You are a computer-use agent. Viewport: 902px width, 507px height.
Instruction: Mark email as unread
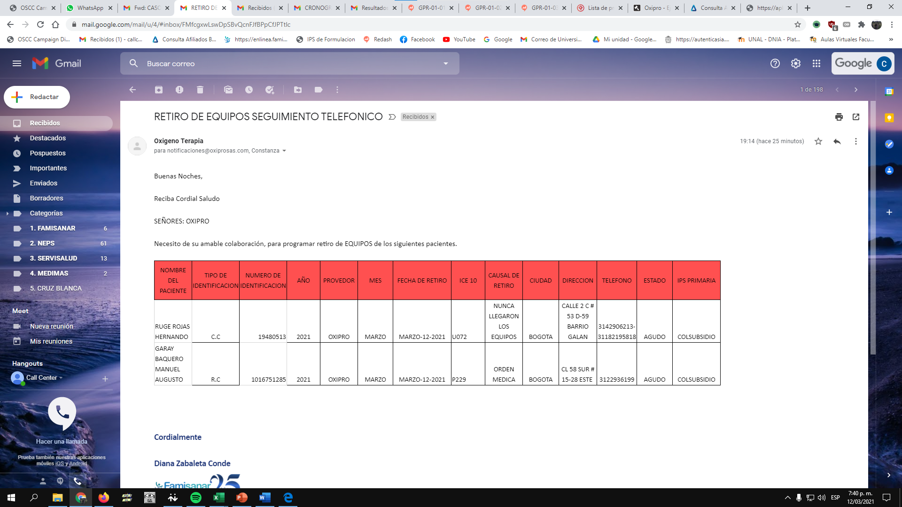[228, 90]
